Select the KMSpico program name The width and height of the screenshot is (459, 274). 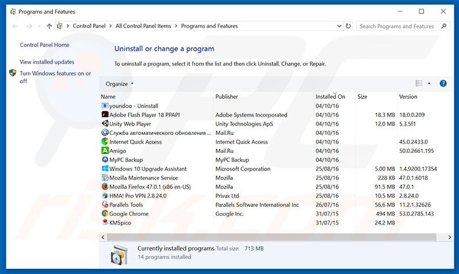[120, 223]
